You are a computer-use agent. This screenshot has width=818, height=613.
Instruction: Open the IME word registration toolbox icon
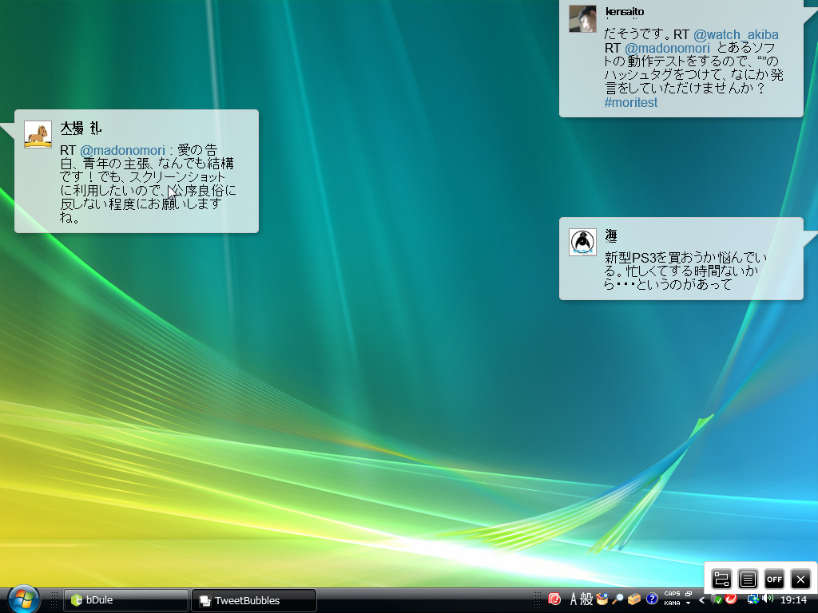(633, 599)
